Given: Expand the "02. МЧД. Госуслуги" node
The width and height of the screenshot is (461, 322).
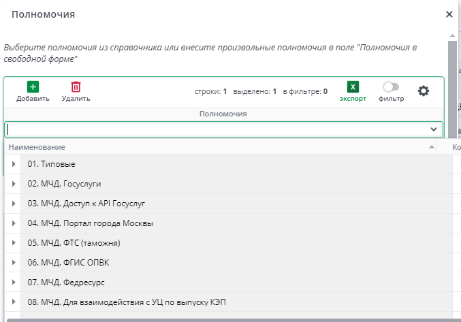Looking at the screenshot, I should (x=14, y=184).
